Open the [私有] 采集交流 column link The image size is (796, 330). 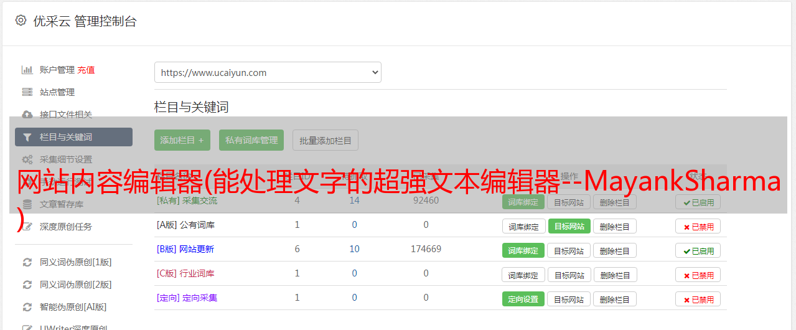187,200
